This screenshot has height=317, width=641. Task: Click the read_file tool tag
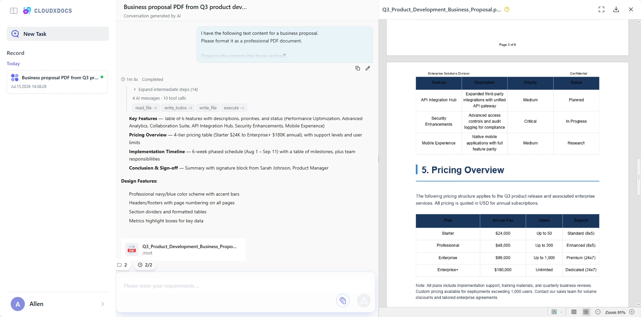(146, 108)
